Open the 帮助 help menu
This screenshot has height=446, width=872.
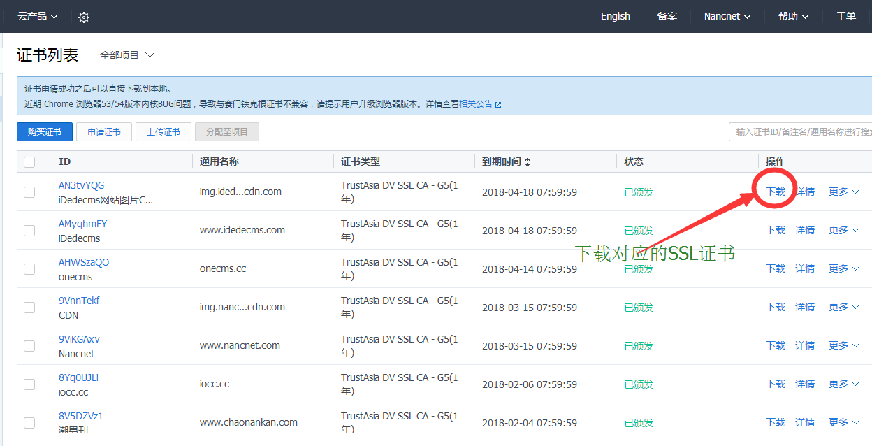(793, 16)
